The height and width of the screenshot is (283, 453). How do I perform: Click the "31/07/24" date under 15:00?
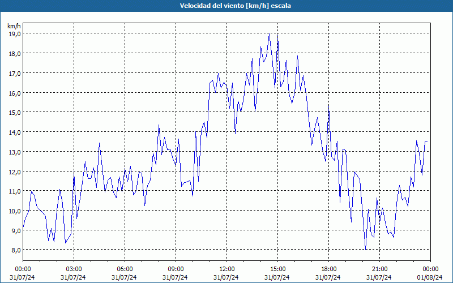coord(277,277)
